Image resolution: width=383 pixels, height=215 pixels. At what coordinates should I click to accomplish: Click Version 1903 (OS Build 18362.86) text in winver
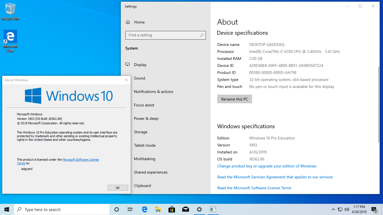click(40, 119)
